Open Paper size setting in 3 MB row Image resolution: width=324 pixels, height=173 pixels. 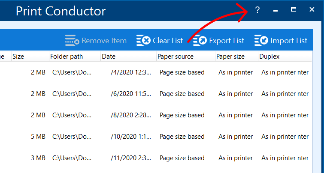[236, 158]
